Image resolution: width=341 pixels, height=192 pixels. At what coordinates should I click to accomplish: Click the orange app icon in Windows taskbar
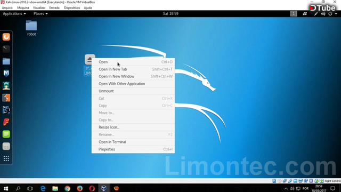coord(116,188)
